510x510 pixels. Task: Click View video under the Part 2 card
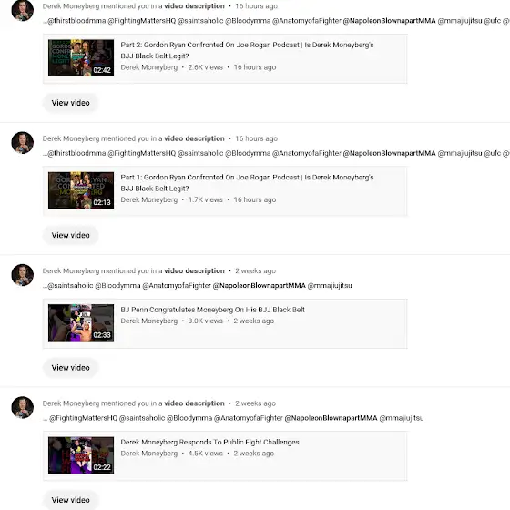tap(71, 103)
